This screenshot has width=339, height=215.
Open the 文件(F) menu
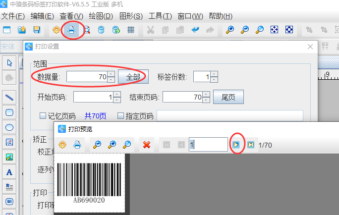coord(13,16)
